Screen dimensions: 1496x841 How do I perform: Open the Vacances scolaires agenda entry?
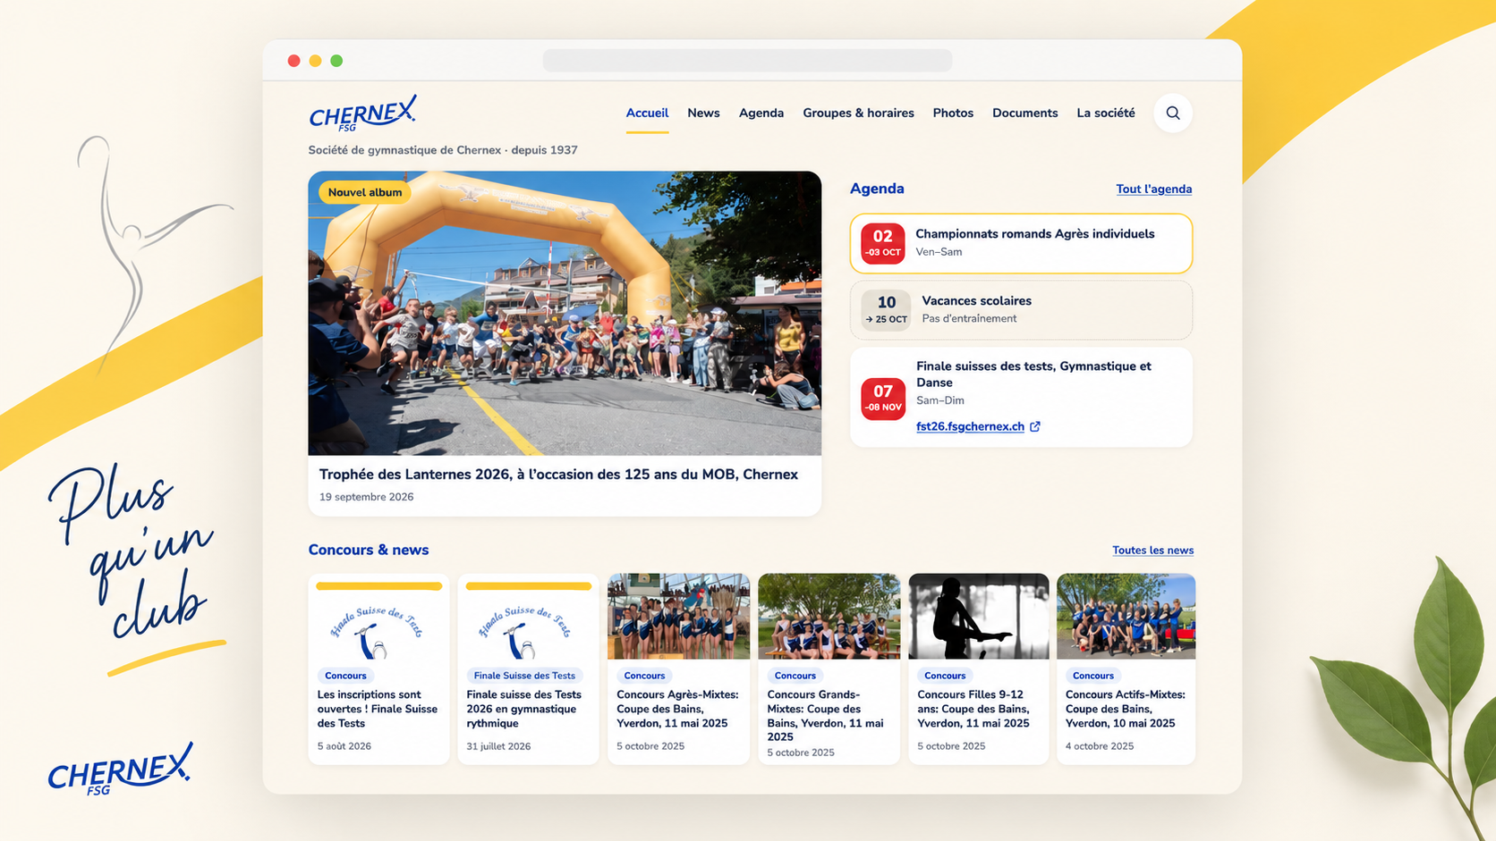tap(1021, 310)
